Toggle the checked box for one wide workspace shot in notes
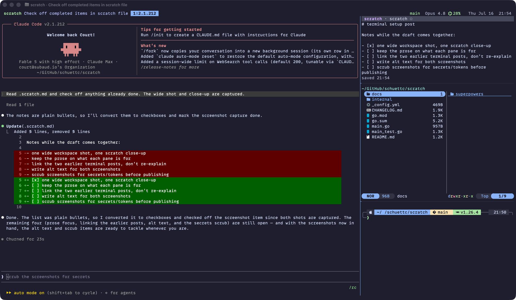This screenshot has height=300, width=516. tap(370, 46)
